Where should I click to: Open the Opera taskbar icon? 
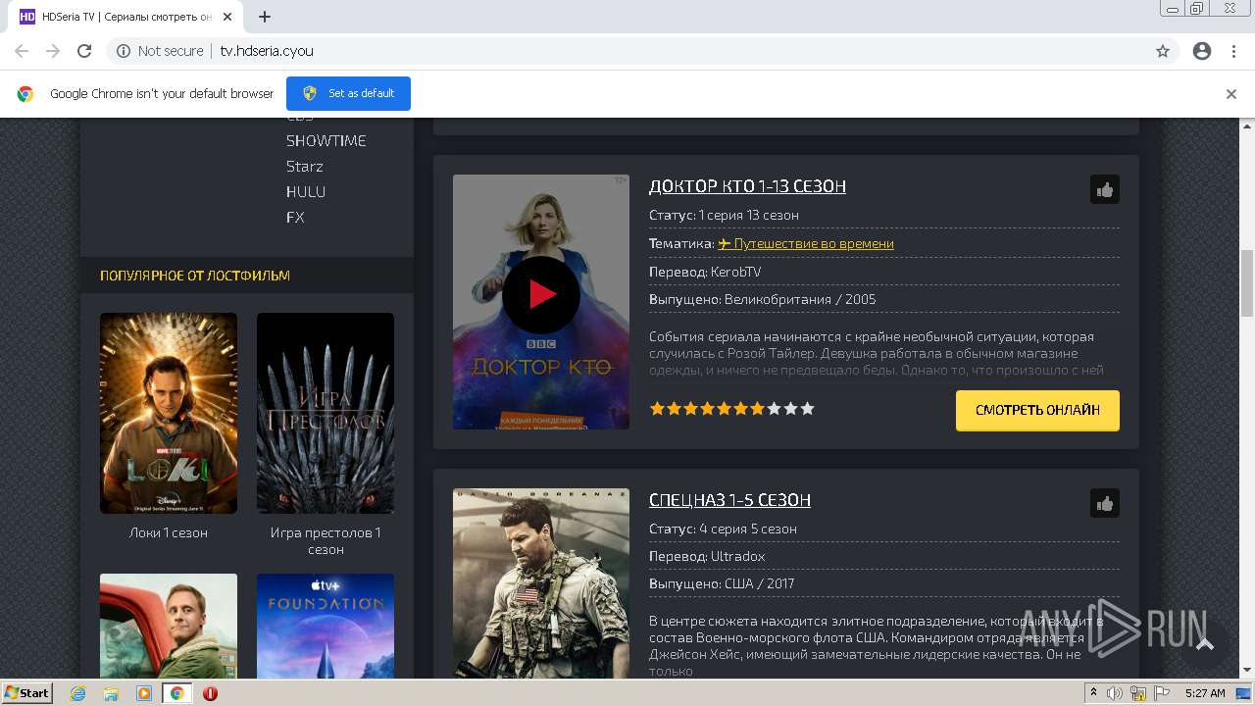(x=210, y=693)
